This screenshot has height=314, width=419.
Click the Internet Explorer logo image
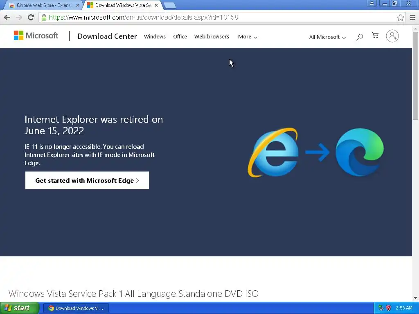coord(273,152)
